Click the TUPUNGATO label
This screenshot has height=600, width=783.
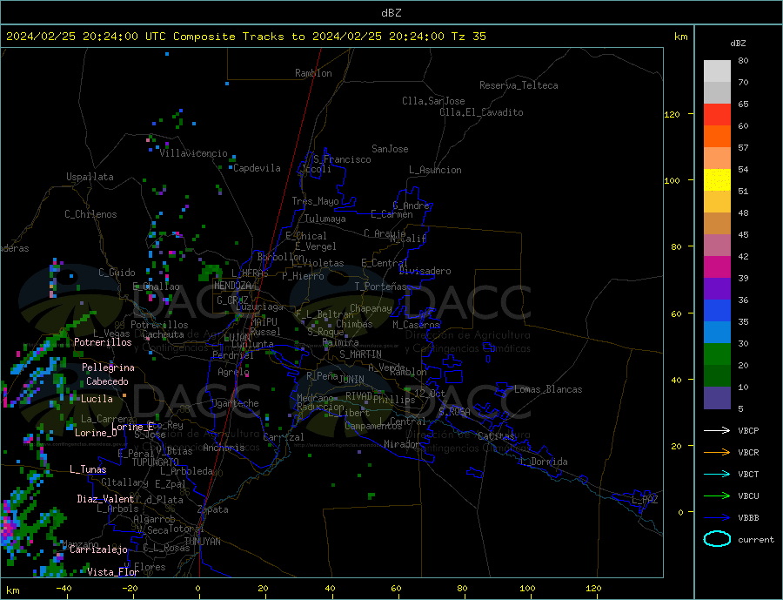pyautogui.click(x=156, y=462)
